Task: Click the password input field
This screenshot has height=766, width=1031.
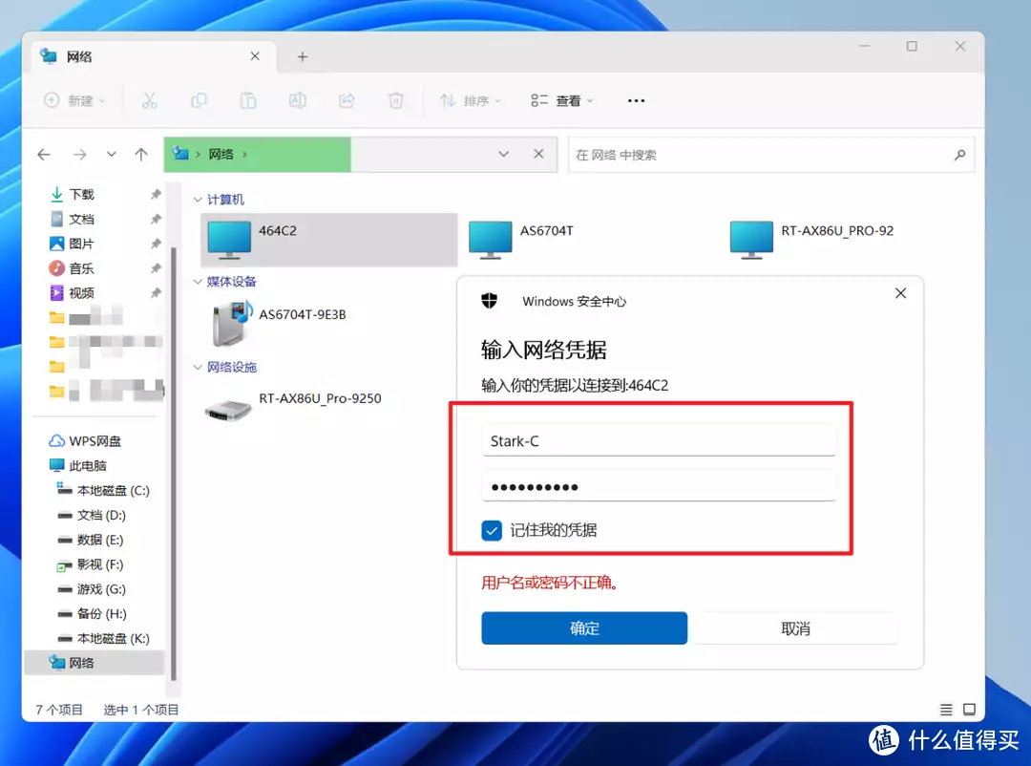Action: tap(658, 486)
